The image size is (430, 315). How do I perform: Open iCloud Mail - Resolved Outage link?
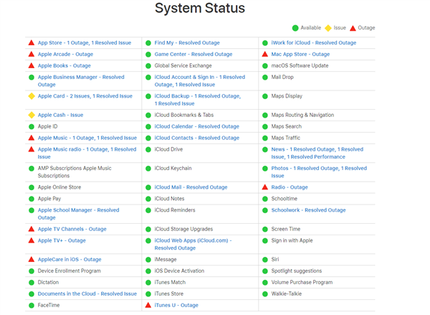[x=191, y=187]
